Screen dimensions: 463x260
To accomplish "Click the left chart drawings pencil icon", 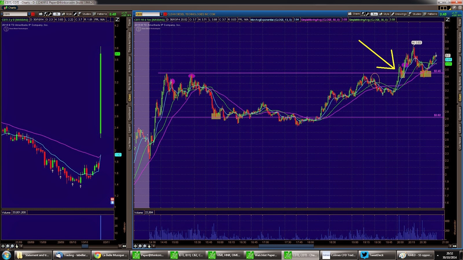I will 75,14.
